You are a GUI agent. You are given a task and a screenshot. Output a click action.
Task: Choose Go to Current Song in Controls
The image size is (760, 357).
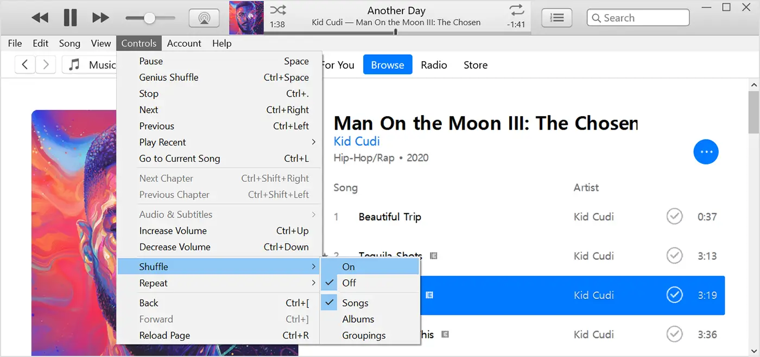click(179, 158)
